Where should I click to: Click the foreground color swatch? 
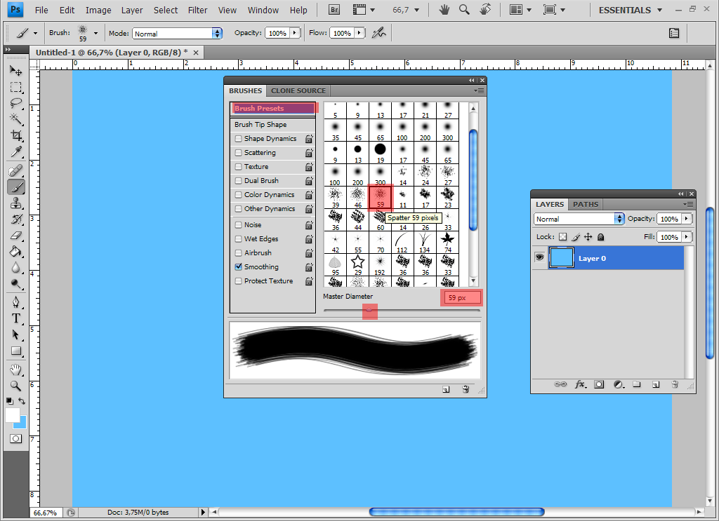(13, 415)
